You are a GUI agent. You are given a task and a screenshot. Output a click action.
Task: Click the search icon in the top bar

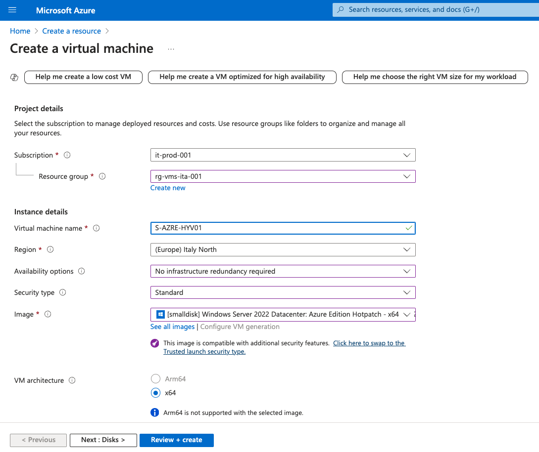tap(341, 9)
